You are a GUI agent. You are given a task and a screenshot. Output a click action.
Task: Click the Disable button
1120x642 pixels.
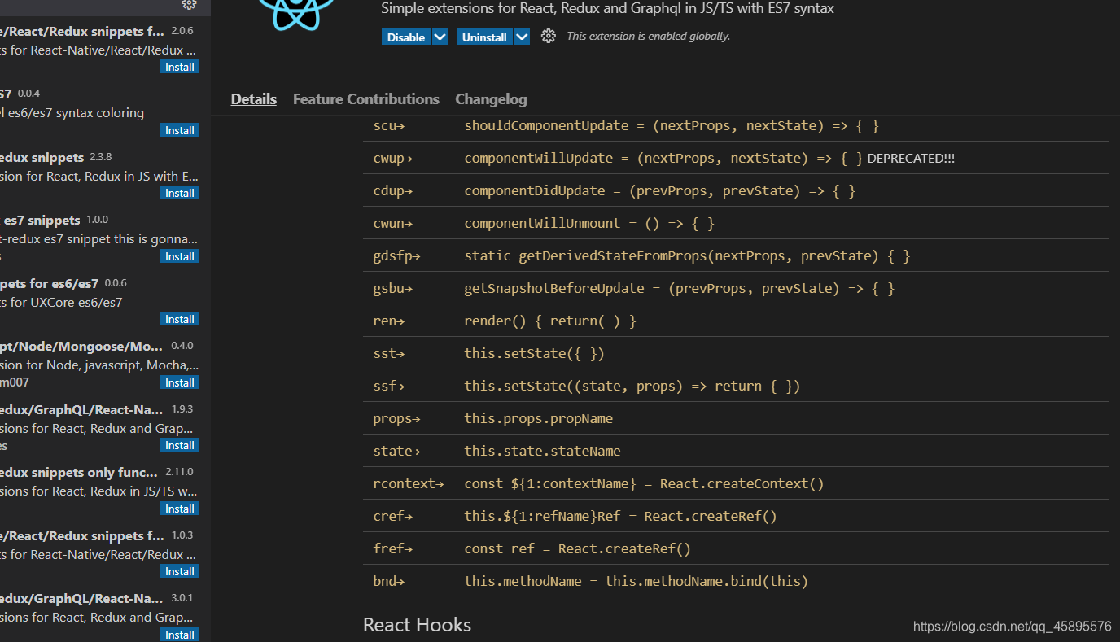coord(406,37)
